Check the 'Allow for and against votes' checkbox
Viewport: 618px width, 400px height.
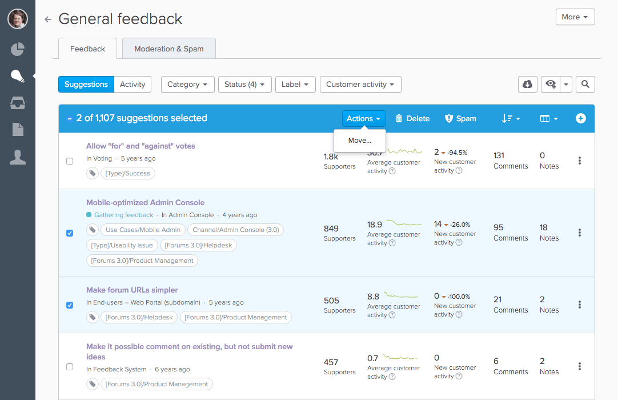(x=70, y=161)
